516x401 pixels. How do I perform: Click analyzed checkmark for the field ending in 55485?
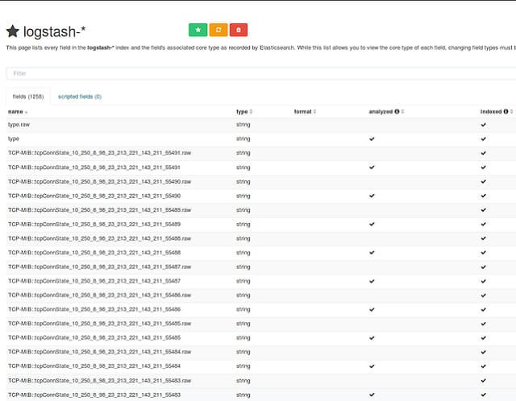[372, 337]
